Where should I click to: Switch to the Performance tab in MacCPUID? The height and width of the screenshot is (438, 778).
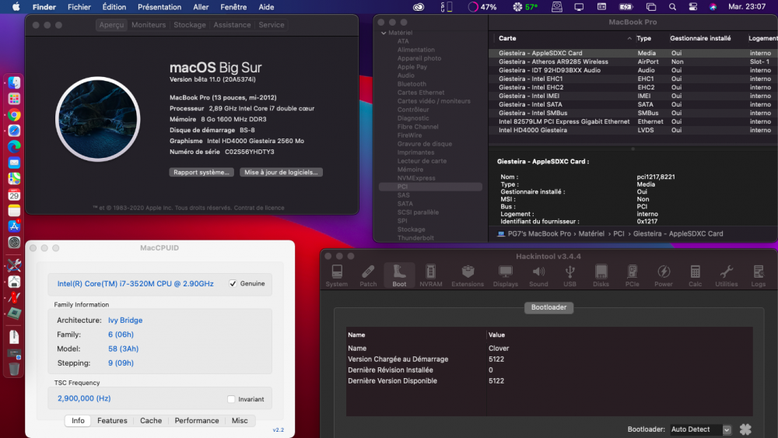(197, 420)
